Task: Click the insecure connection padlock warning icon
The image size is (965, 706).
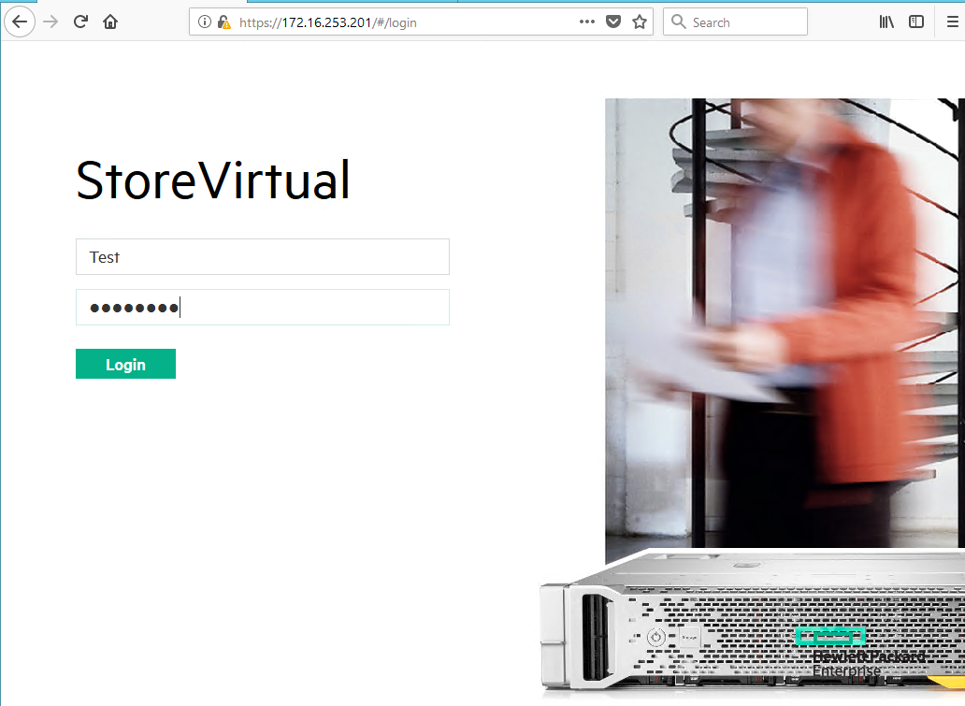Action: (224, 22)
